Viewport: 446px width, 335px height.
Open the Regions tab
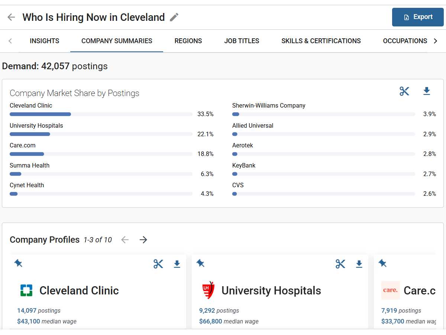tap(188, 41)
